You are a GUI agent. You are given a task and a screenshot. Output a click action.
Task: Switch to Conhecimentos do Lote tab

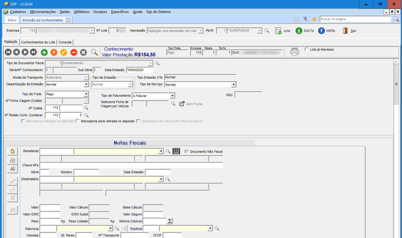[38, 42]
